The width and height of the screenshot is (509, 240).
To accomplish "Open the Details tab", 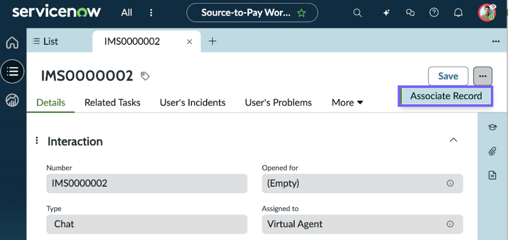I will (51, 102).
